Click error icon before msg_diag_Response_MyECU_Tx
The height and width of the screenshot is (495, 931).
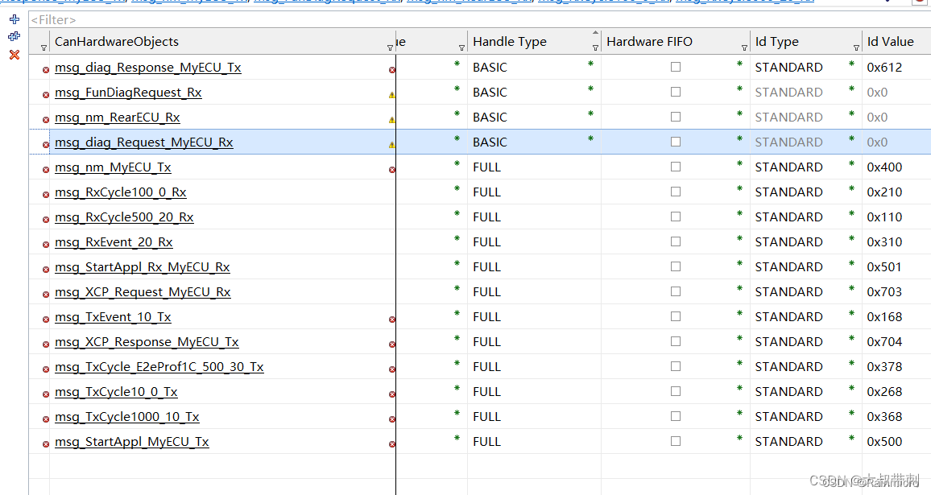46,70
